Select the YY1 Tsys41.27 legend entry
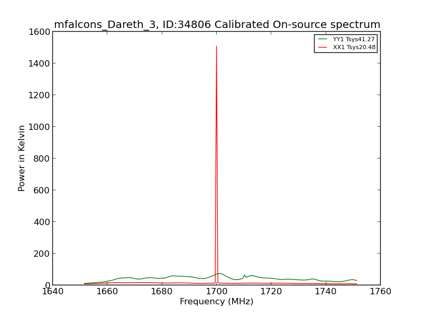 [x=346, y=39]
